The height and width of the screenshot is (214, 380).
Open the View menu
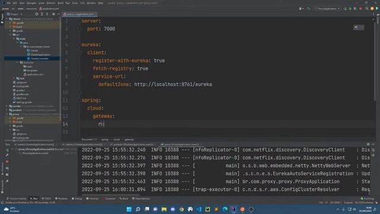click(22, 3)
